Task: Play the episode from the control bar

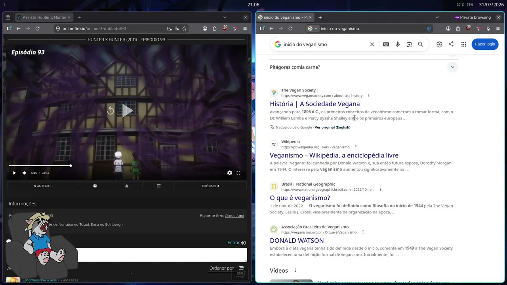Action: coord(14,173)
